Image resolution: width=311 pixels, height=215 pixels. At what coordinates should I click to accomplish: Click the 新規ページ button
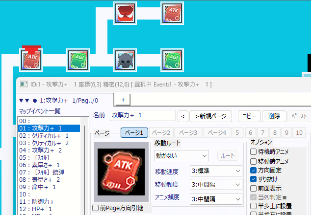pyautogui.click(x=210, y=116)
